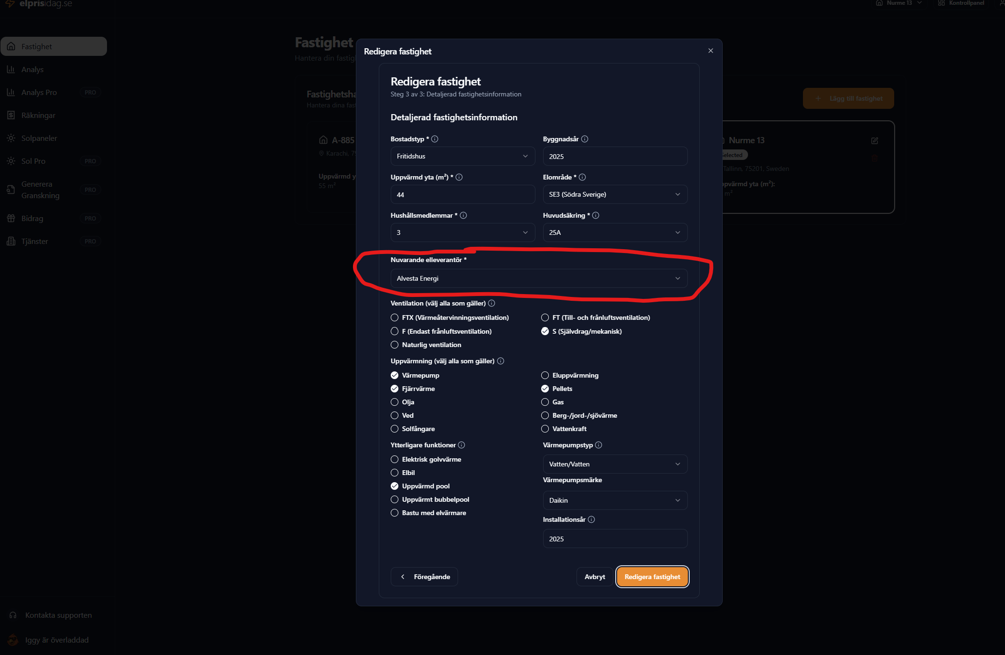1005x655 pixels.
Task: Click the info icon next to Hushållsmedlemmar
Action: [x=463, y=215]
